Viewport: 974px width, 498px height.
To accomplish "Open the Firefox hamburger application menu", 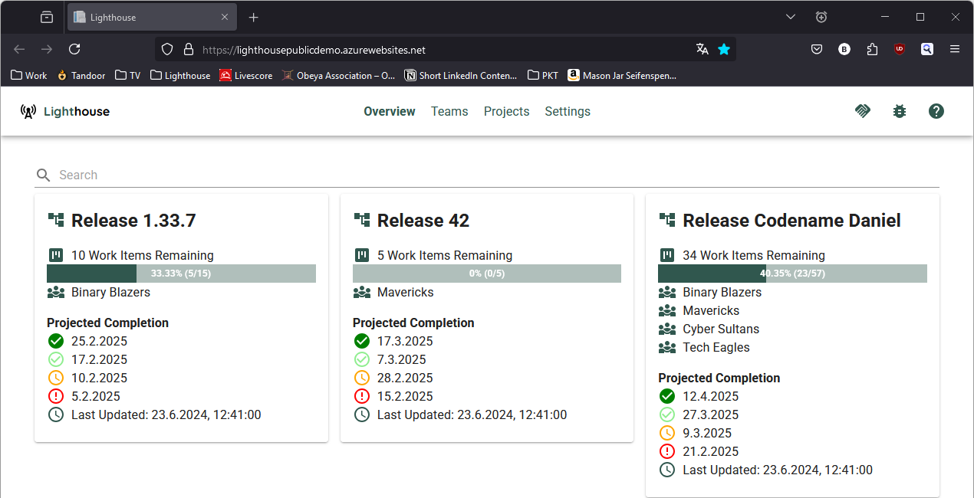I will (955, 49).
